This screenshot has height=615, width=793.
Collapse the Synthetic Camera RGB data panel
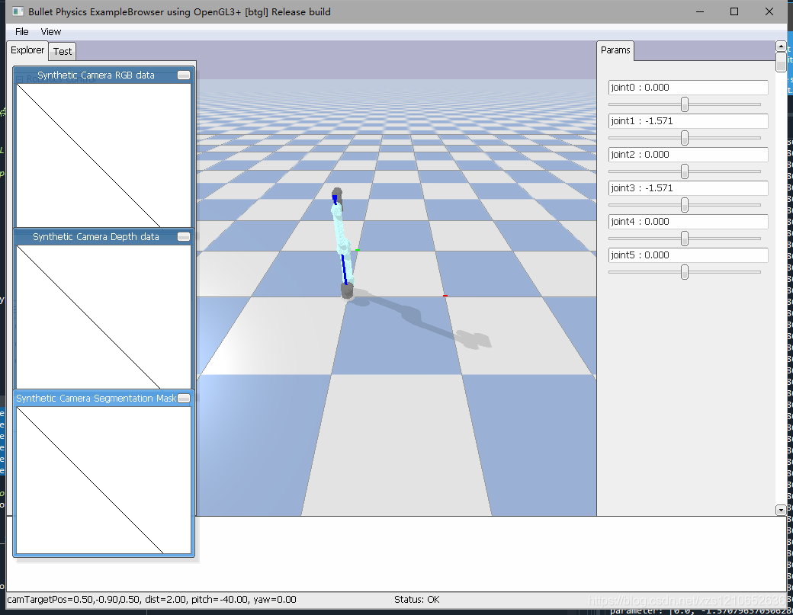[x=183, y=75]
